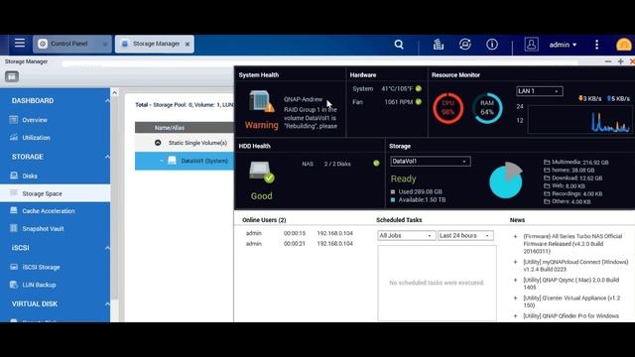
Task: Click the Overview sidebar icon
Action: [x=14, y=119]
